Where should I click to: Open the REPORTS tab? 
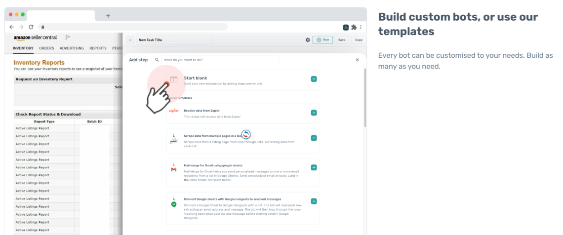(98, 48)
